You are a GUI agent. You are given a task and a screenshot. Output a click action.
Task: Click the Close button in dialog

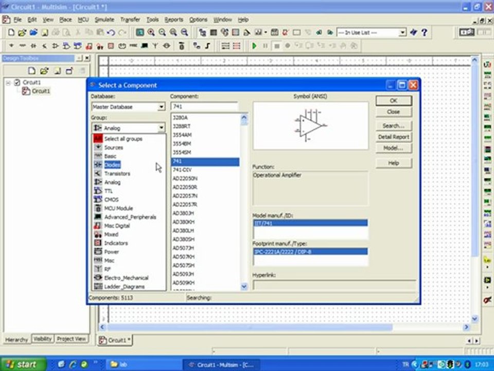394,112
